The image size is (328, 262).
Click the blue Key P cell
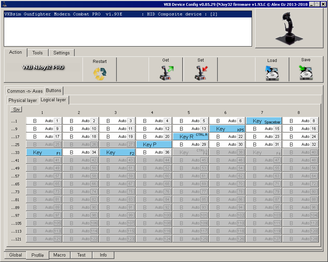(154, 145)
